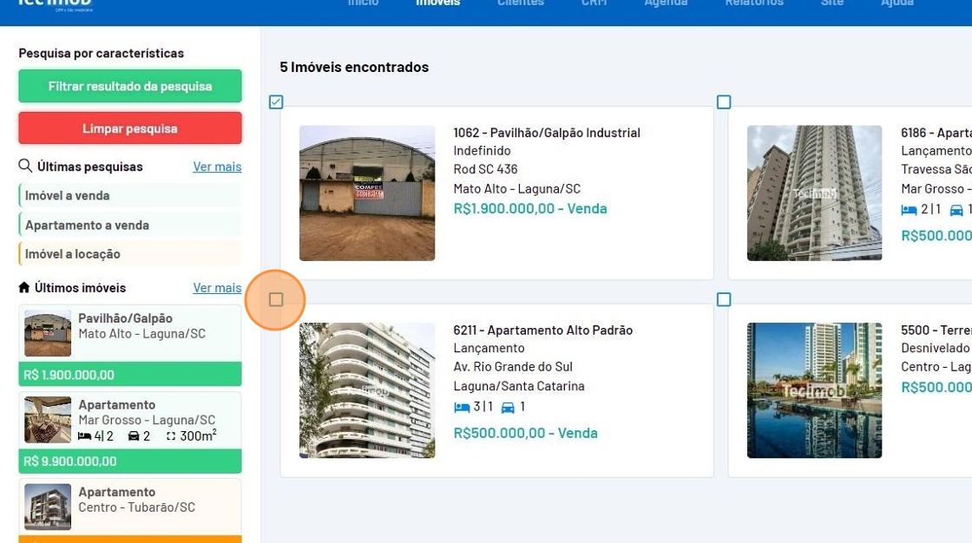
Task: Click bed icon in listing 6211
Action: [461, 407]
